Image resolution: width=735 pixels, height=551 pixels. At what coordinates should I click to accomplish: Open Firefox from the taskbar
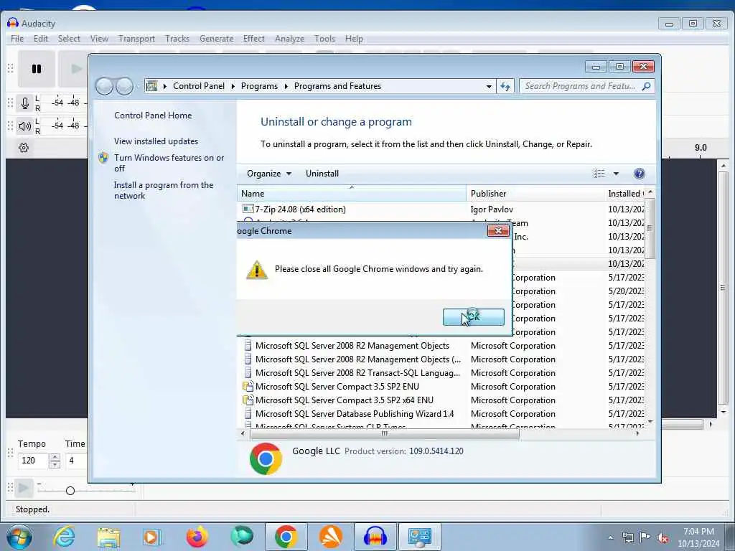pyautogui.click(x=197, y=537)
